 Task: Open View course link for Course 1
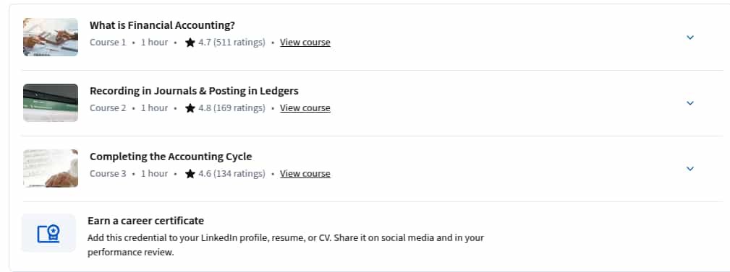point(305,43)
